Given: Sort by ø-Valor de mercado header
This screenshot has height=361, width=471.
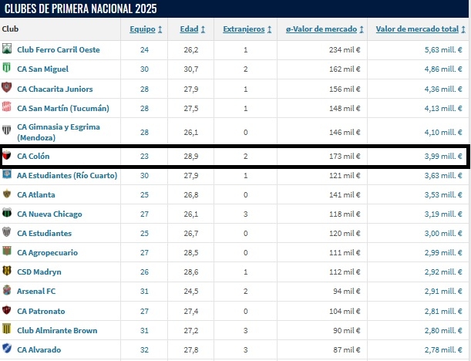Looking at the screenshot, I should pos(325,29).
